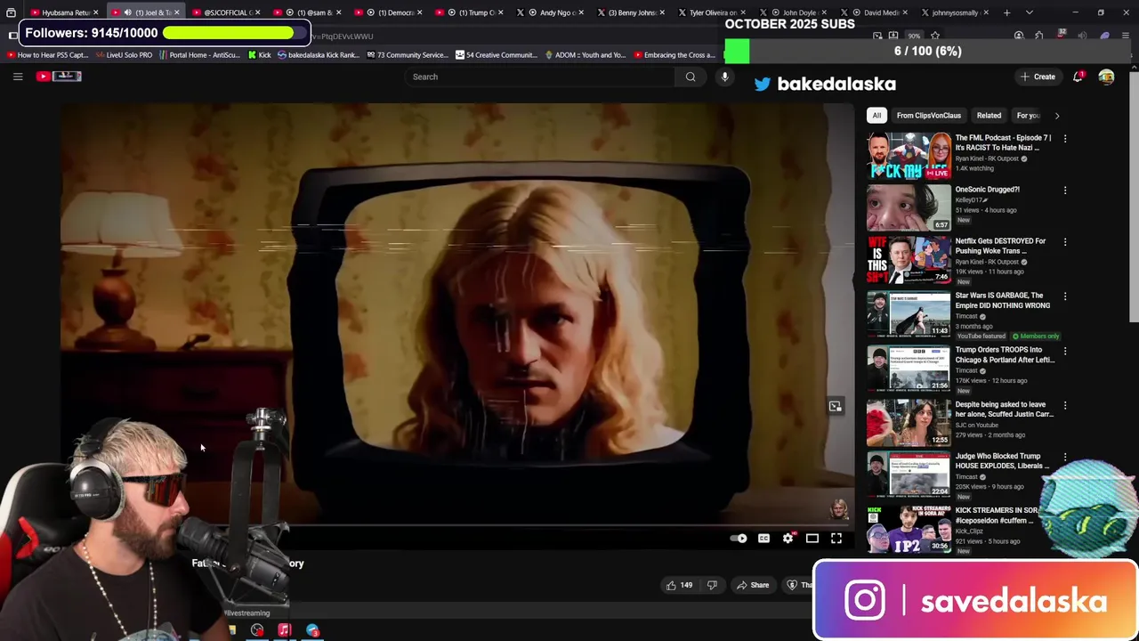This screenshot has height=641, width=1139.
Task: Switch to Andy Ngo X browser tab
Action: coord(552,12)
